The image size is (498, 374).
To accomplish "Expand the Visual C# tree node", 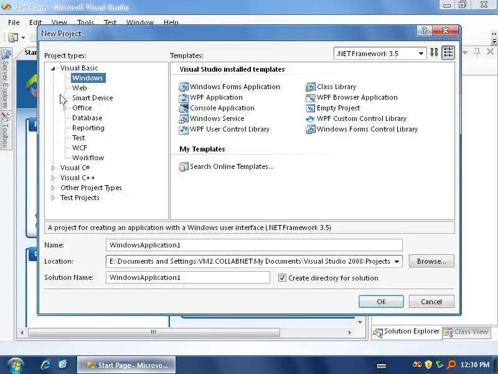I will point(53,168).
